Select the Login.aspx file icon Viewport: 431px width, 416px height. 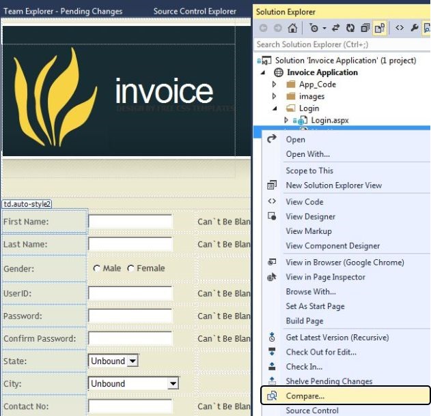click(x=303, y=121)
